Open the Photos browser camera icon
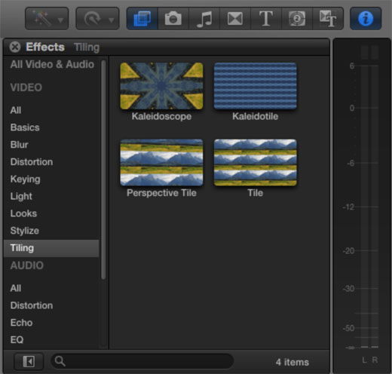Screen dimensions: 392x374 click(173, 19)
